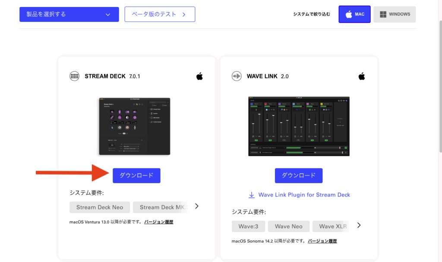Open Stream Deck バージョン履歴 link
This screenshot has width=442, height=262.
tap(159, 222)
